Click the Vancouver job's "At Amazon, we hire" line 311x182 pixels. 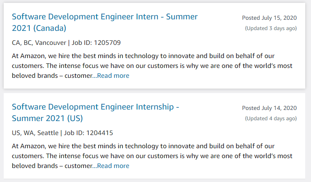(x=143, y=56)
